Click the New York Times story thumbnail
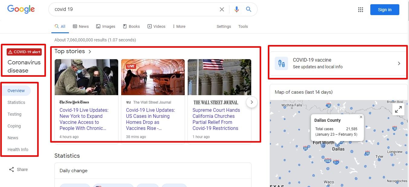 pyautogui.click(x=86, y=77)
